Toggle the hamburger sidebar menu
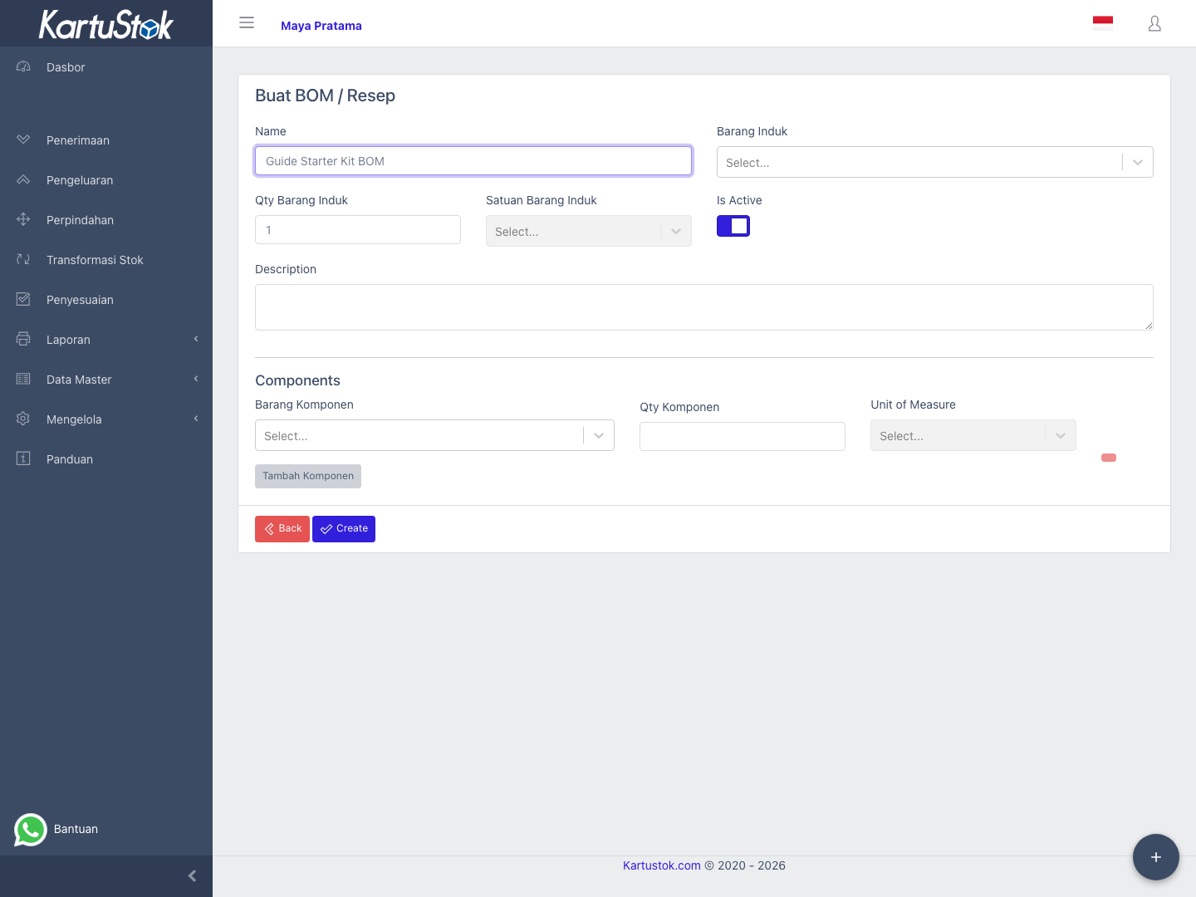The height and width of the screenshot is (897, 1196). [247, 23]
